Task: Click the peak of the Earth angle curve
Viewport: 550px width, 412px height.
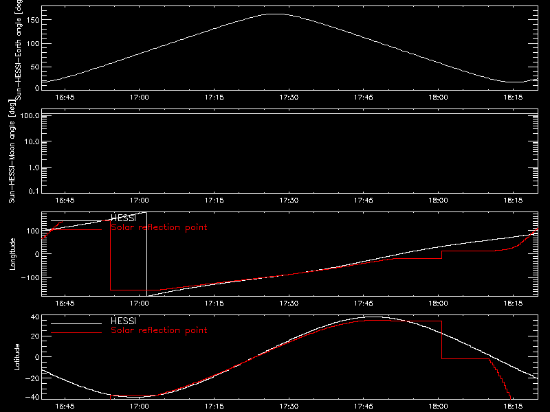Action: tap(277, 14)
